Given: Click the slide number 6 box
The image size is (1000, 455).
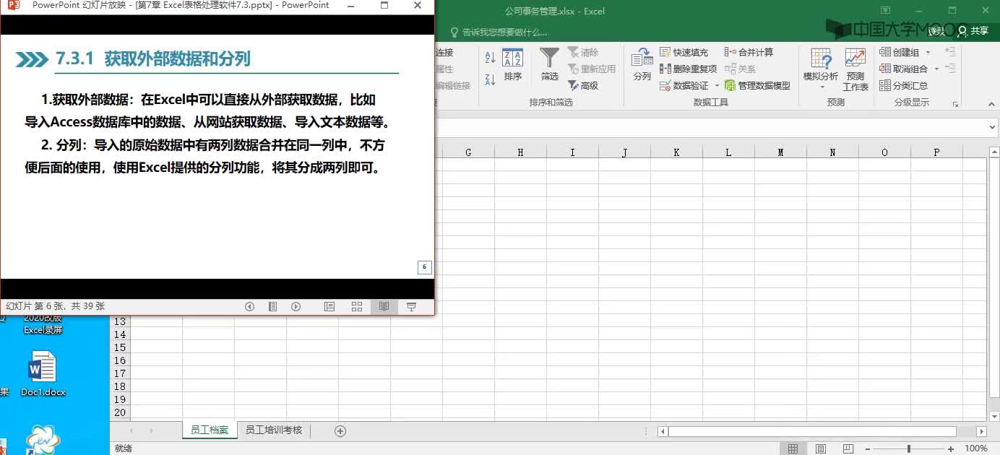Looking at the screenshot, I should (424, 267).
